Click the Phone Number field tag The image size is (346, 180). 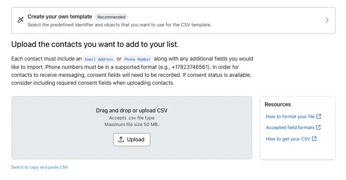click(x=138, y=59)
